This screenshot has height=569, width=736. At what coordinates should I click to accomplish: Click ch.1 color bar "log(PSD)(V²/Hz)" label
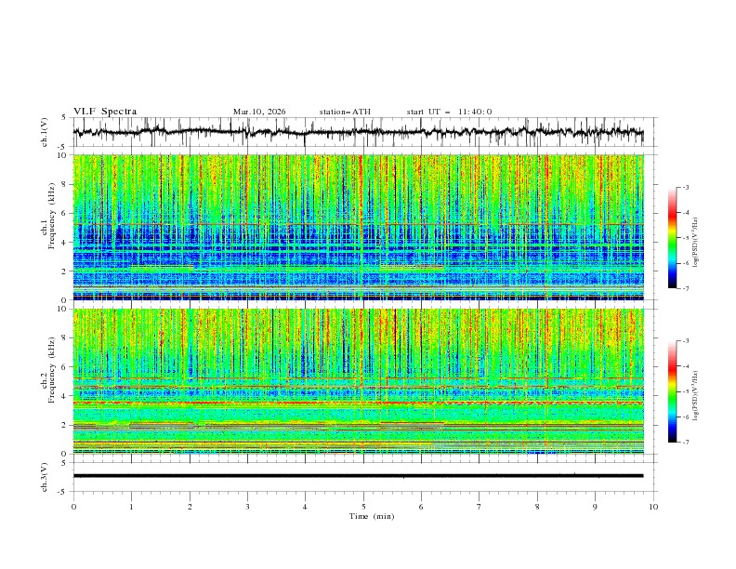(696, 243)
